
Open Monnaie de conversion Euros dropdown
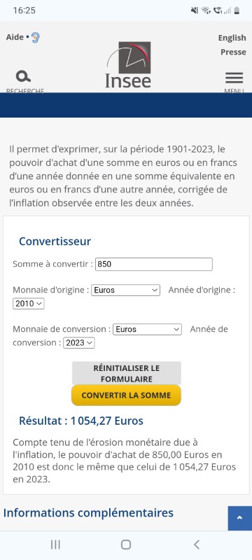pyautogui.click(x=147, y=329)
